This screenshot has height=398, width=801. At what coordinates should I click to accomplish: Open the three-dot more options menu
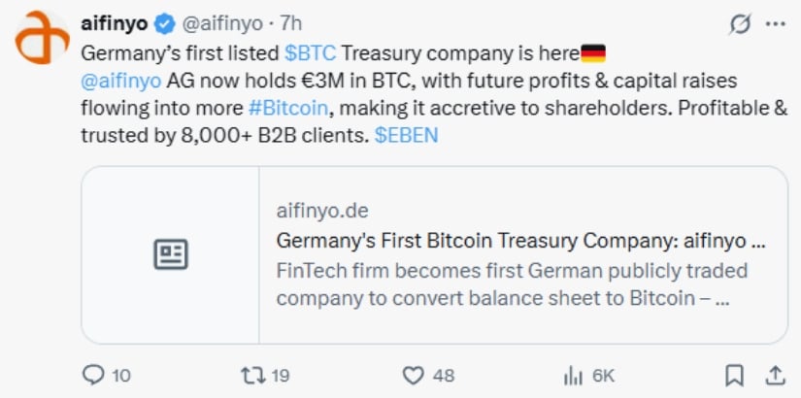[775, 22]
